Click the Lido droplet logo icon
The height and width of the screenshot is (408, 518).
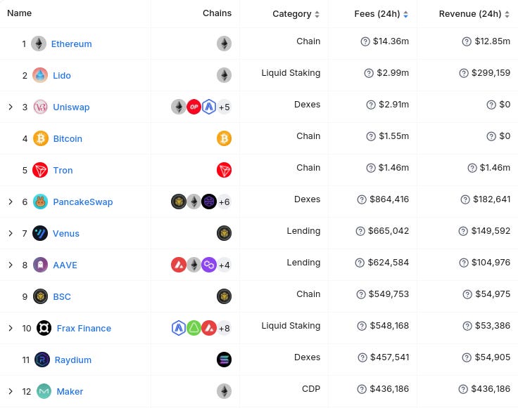(x=40, y=75)
